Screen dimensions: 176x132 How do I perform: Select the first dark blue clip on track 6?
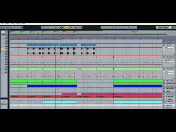[x=52, y=86]
